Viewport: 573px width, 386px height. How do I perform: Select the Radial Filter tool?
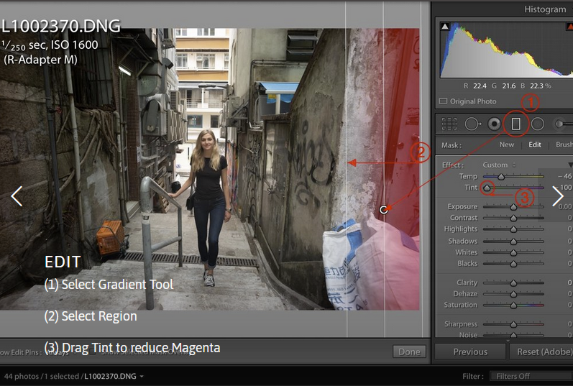537,124
